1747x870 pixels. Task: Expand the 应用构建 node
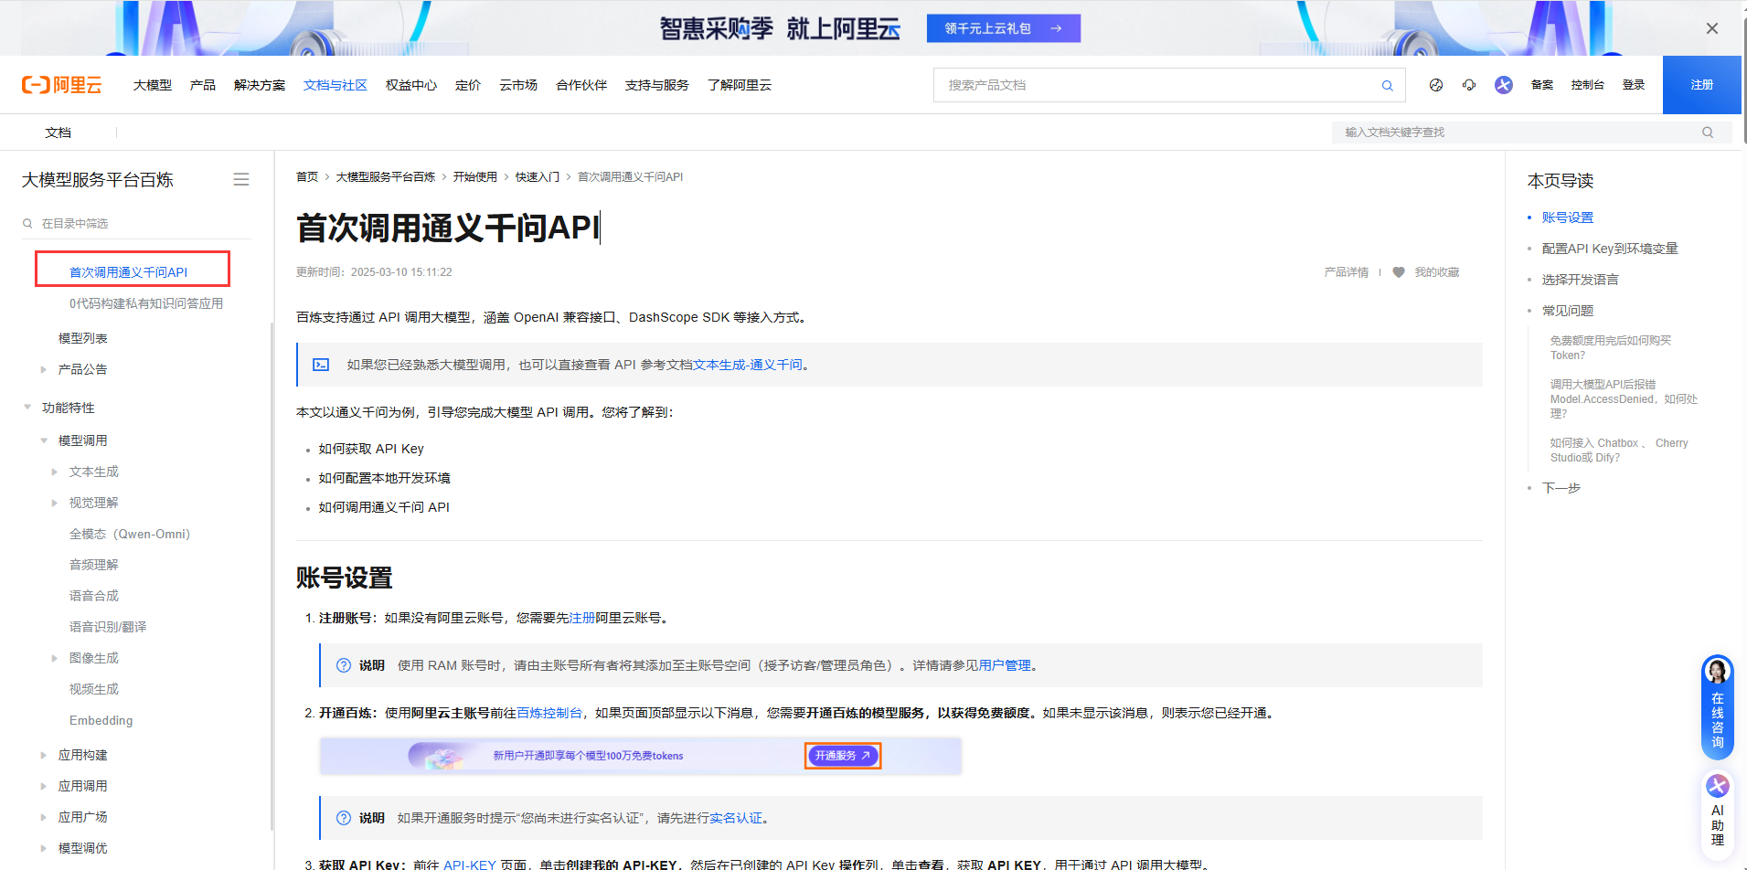(x=43, y=755)
